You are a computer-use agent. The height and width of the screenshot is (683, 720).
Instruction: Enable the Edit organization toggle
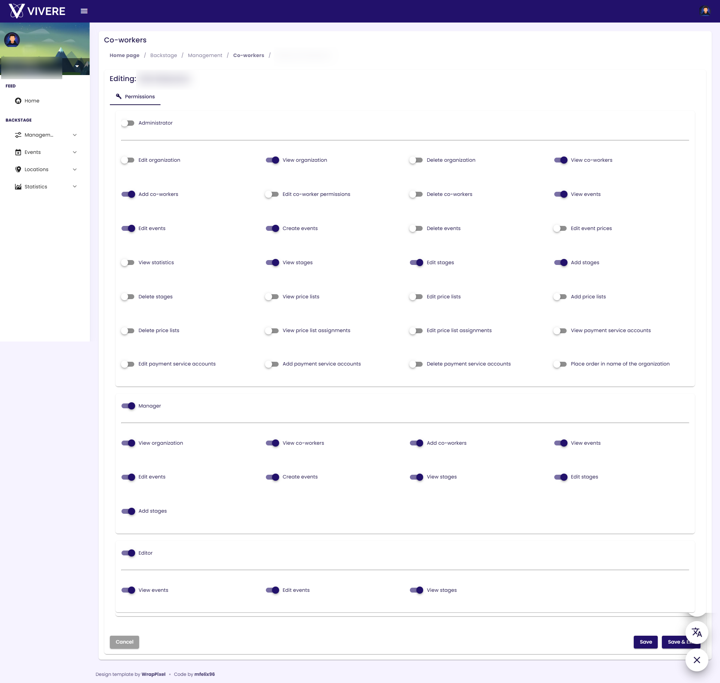click(x=127, y=160)
